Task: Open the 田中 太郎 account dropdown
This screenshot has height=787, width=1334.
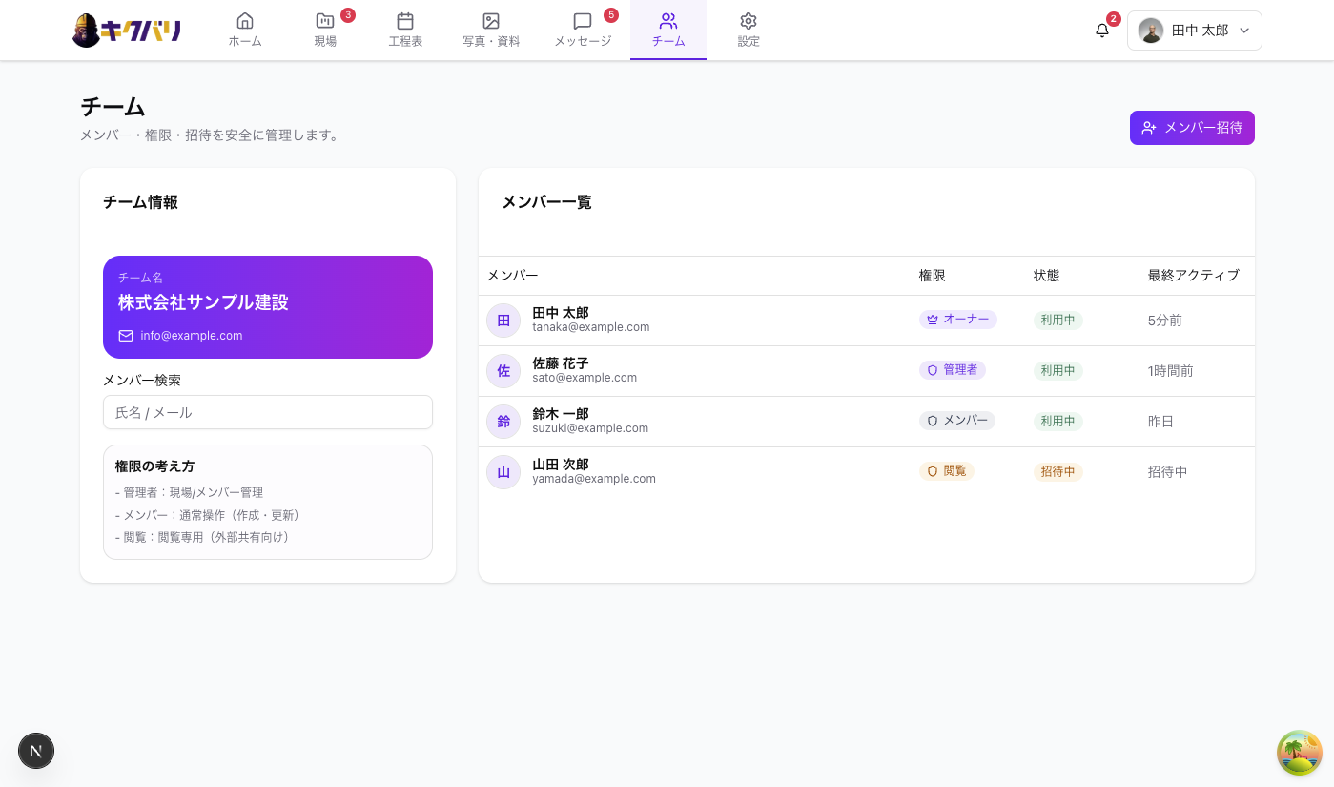Action: coord(1194,30)
